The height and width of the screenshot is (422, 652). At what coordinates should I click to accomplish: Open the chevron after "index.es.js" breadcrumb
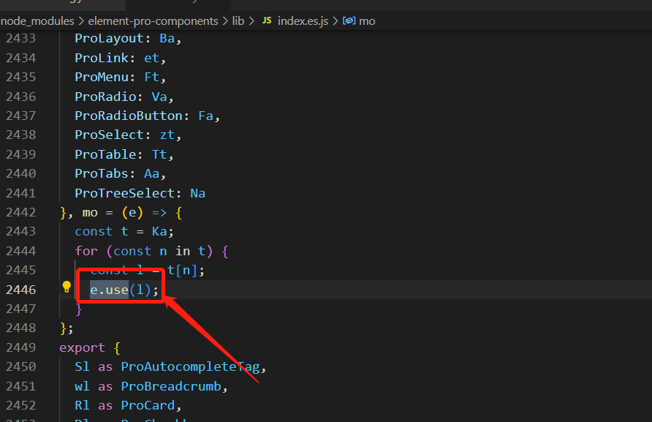coord(336,20)
